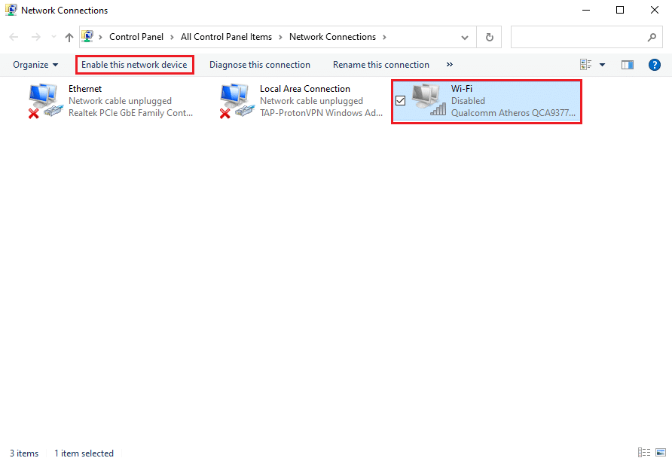Viewport: 672px width, 461px height.
Task: Expand the view options dropdown arrow
Action: (602, 65)
